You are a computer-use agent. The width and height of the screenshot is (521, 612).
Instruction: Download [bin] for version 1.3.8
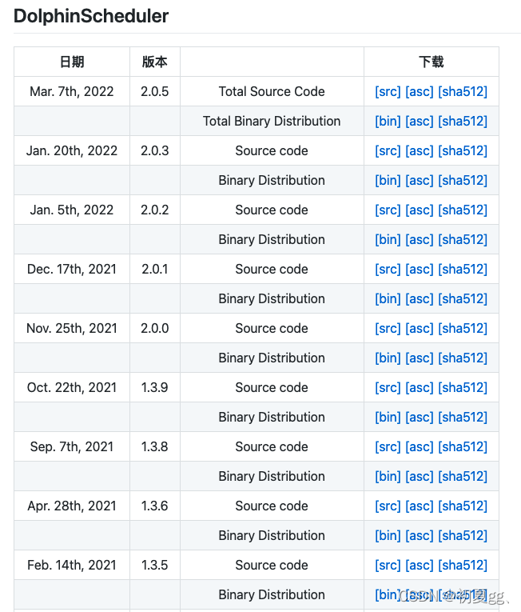pos(388,476)
